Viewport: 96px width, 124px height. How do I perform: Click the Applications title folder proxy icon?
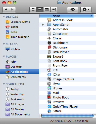(x=59, y=3)
